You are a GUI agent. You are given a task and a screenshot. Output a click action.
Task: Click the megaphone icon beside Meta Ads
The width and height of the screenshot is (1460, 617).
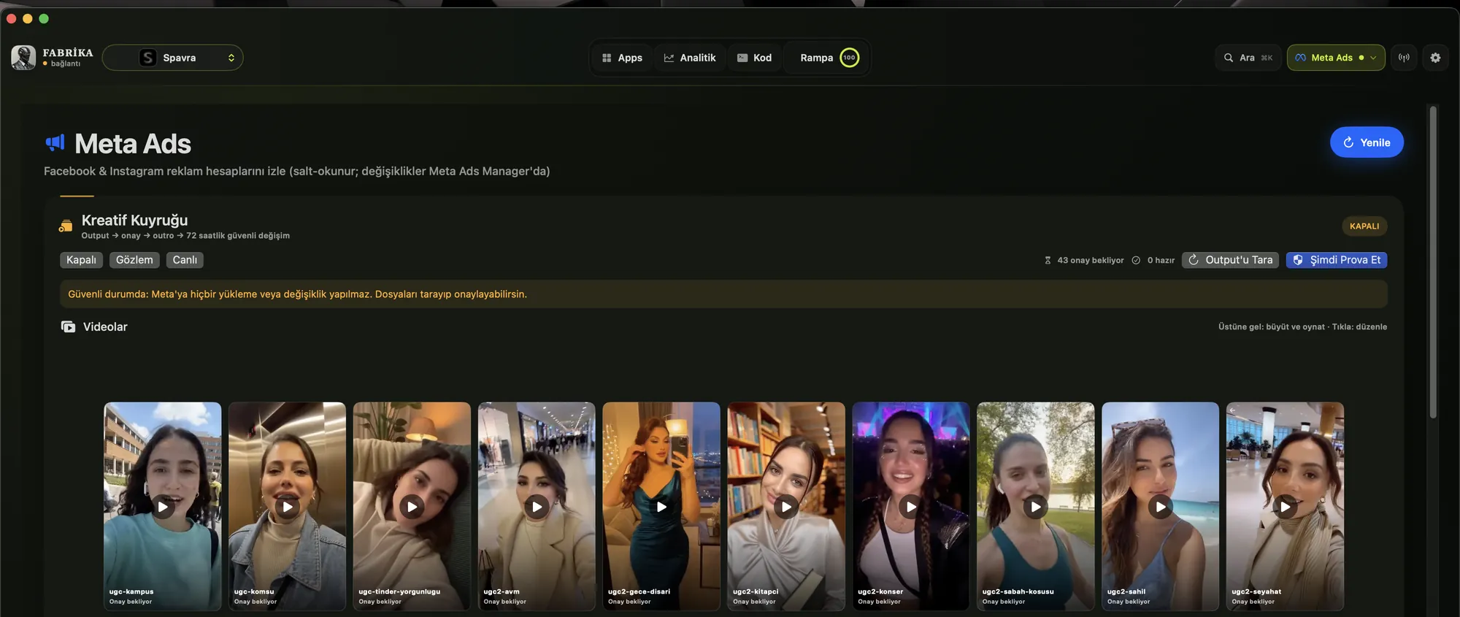[x=55, y=142]
